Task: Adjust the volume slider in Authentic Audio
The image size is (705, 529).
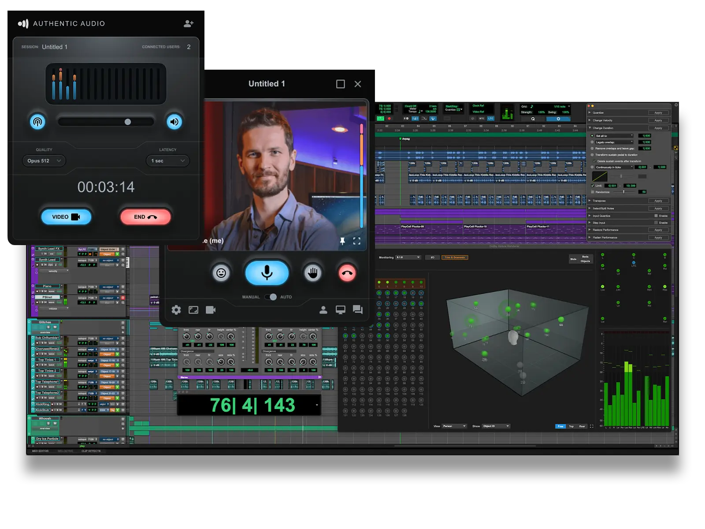Action: [128, 121]
